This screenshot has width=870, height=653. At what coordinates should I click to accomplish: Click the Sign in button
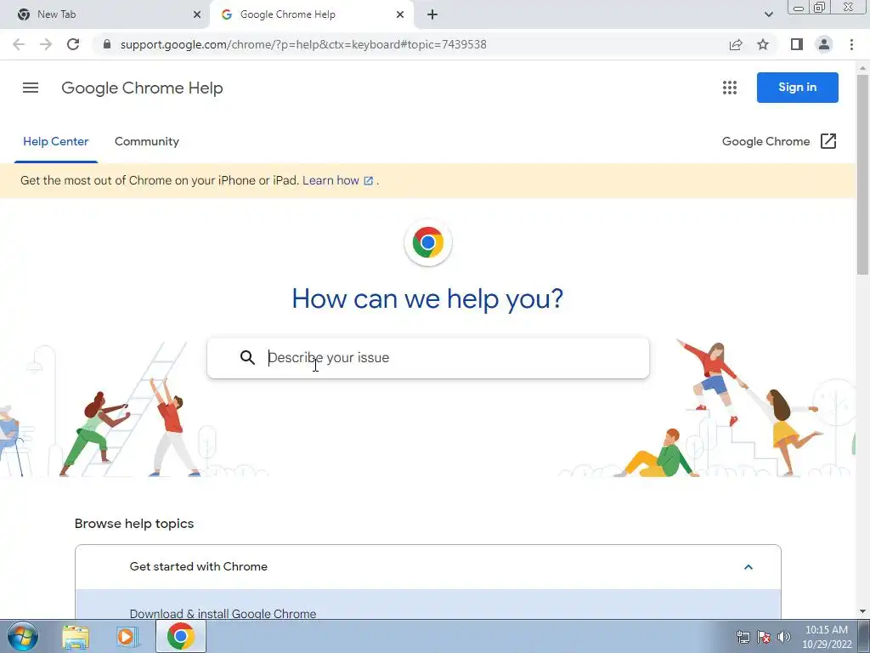(x=797, y=88)
